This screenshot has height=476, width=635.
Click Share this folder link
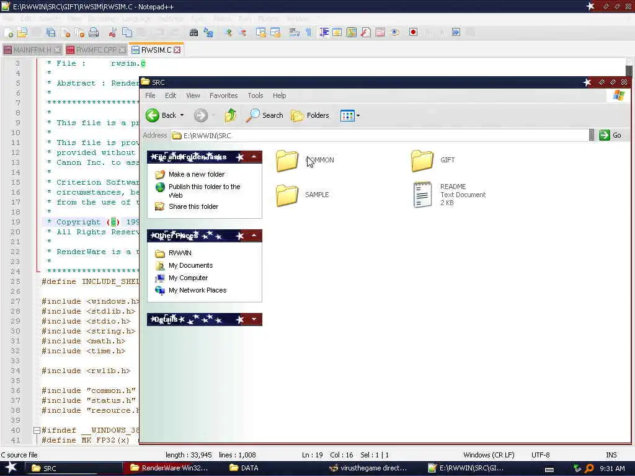coord(193,206)
